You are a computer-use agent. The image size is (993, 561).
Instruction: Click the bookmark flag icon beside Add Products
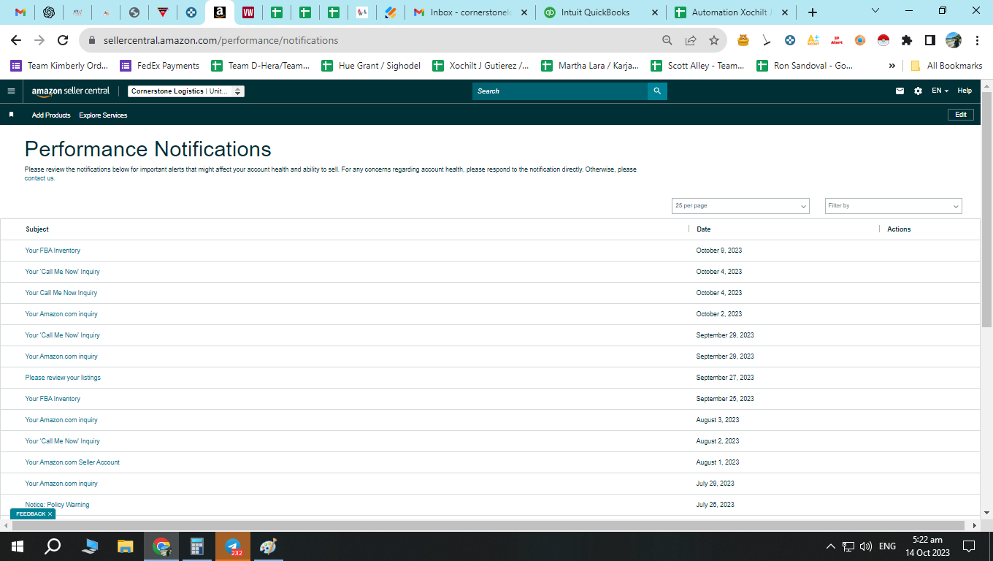tap(11, 115)
